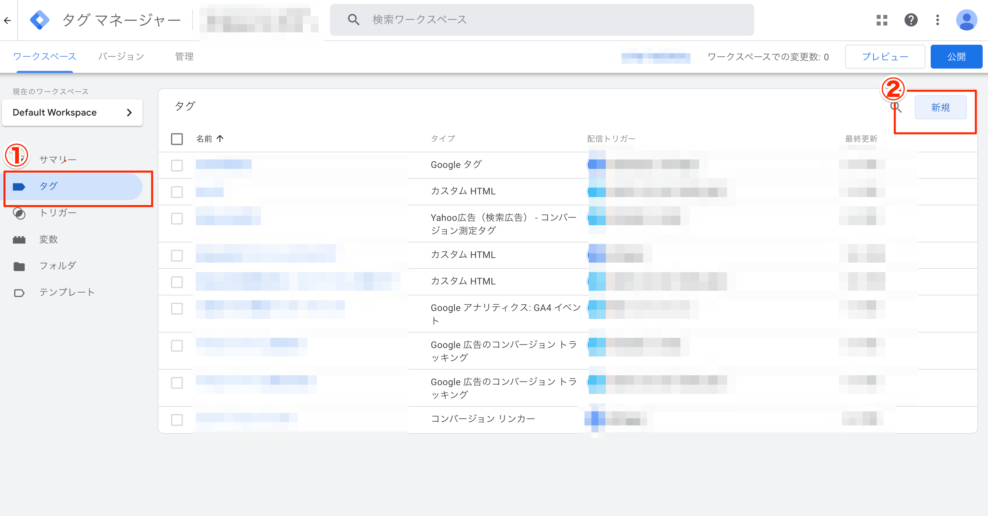
Task: Open サマリー in the sidebar
Action: pos(58,160)
